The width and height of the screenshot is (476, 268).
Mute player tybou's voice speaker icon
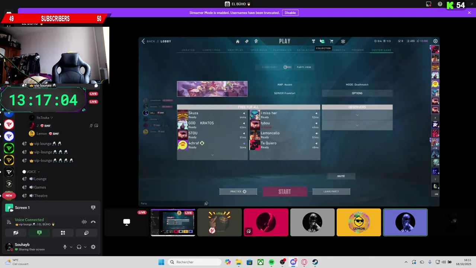316,123
